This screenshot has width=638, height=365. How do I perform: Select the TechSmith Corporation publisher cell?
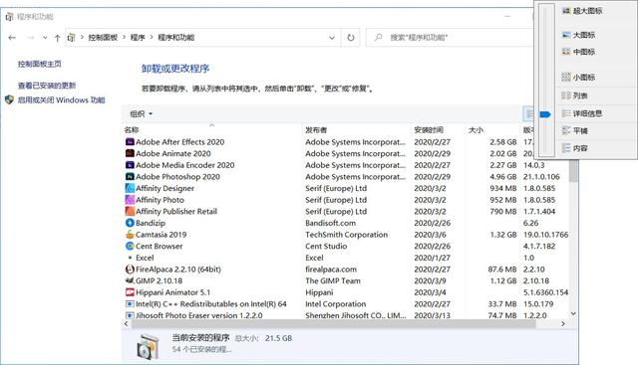[x=346, y=235]
